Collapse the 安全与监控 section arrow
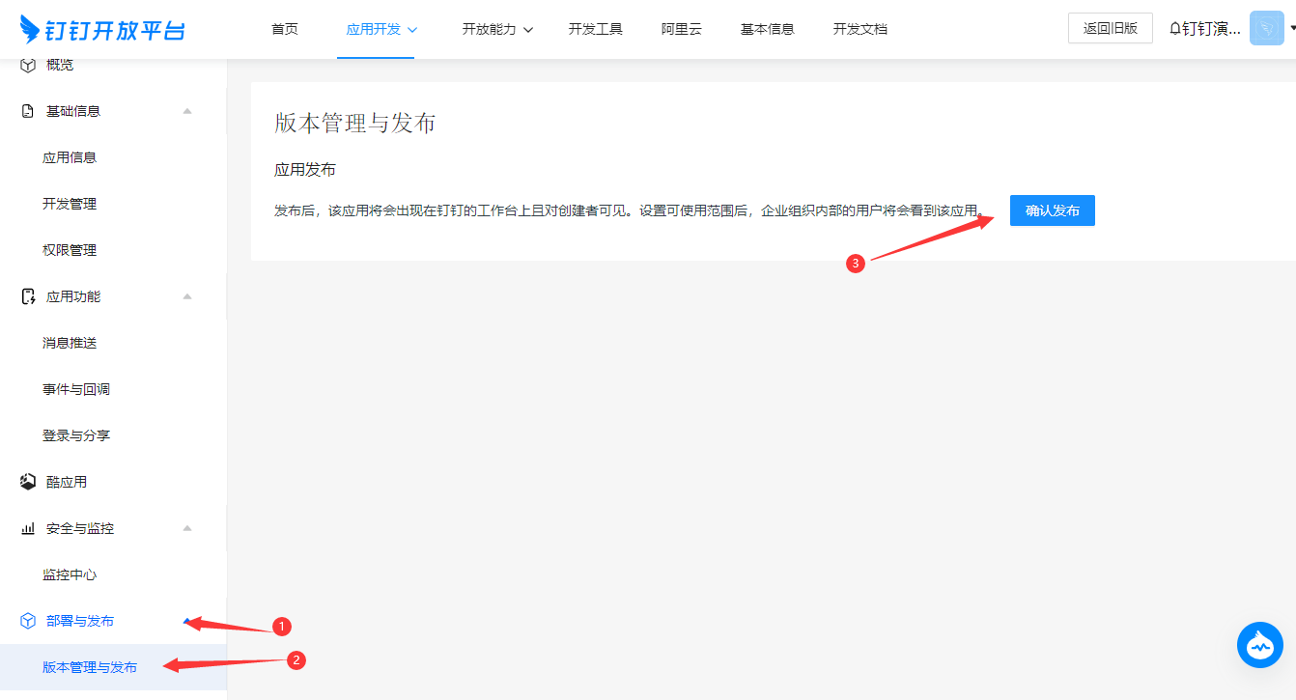This screenshot has width=1296, height=700. click(187, 528)
